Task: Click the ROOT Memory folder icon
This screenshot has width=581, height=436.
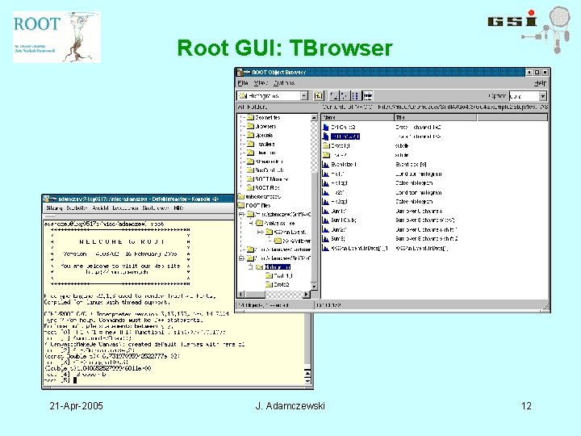Action: (250, 178)
